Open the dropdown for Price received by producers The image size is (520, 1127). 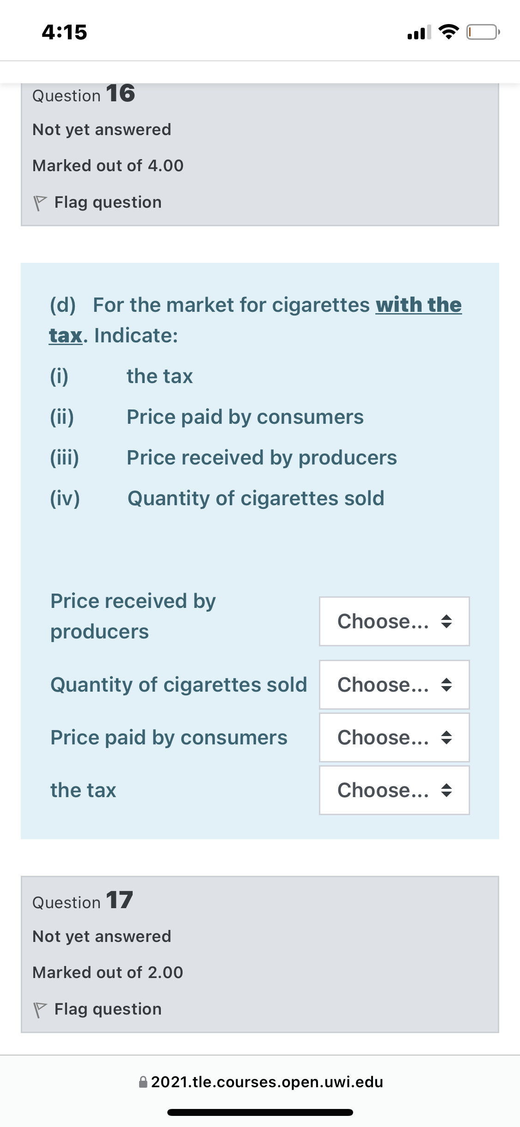(x=393, y=621)
